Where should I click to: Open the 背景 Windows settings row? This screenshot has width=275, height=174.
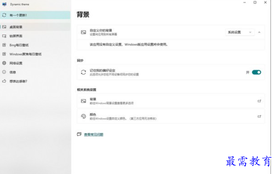click(171, 101)
